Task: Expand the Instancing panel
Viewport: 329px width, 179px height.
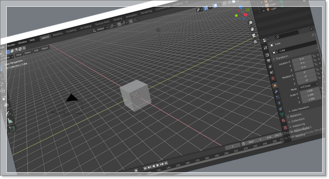Action: click(298, 125)
